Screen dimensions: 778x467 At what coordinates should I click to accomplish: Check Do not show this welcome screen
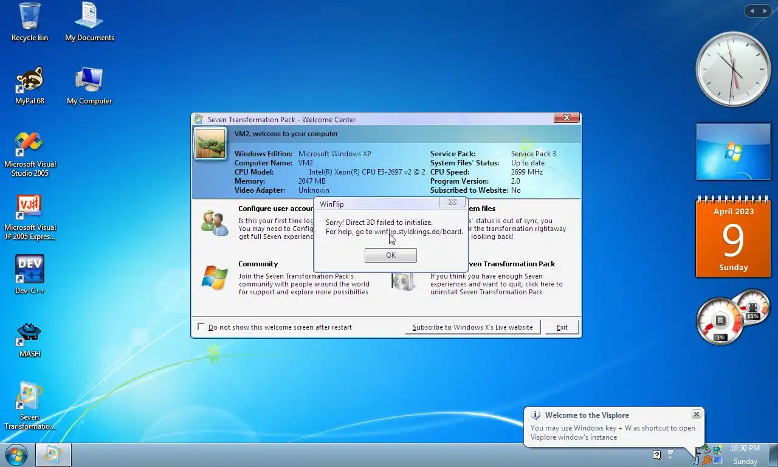click(x=201, y=327)
